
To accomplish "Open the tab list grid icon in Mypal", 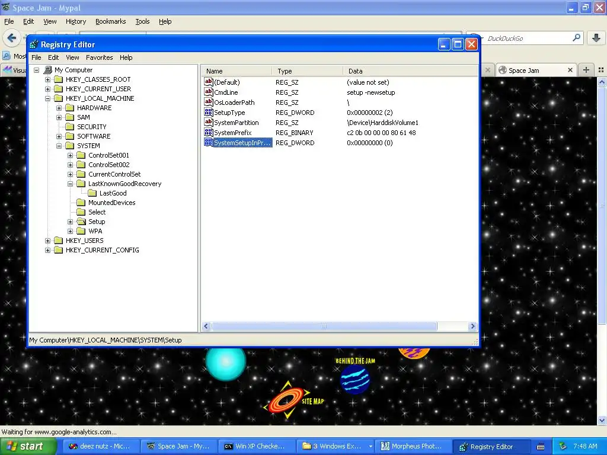I will pos(601,70).
